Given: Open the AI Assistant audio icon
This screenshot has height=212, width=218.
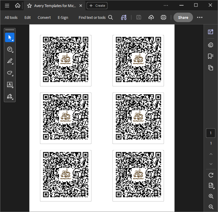Looking at the screenshot, I should coord(124,17).
